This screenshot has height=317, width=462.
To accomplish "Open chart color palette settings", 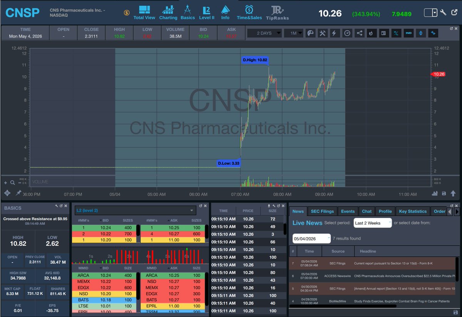I will click(310, 33).
